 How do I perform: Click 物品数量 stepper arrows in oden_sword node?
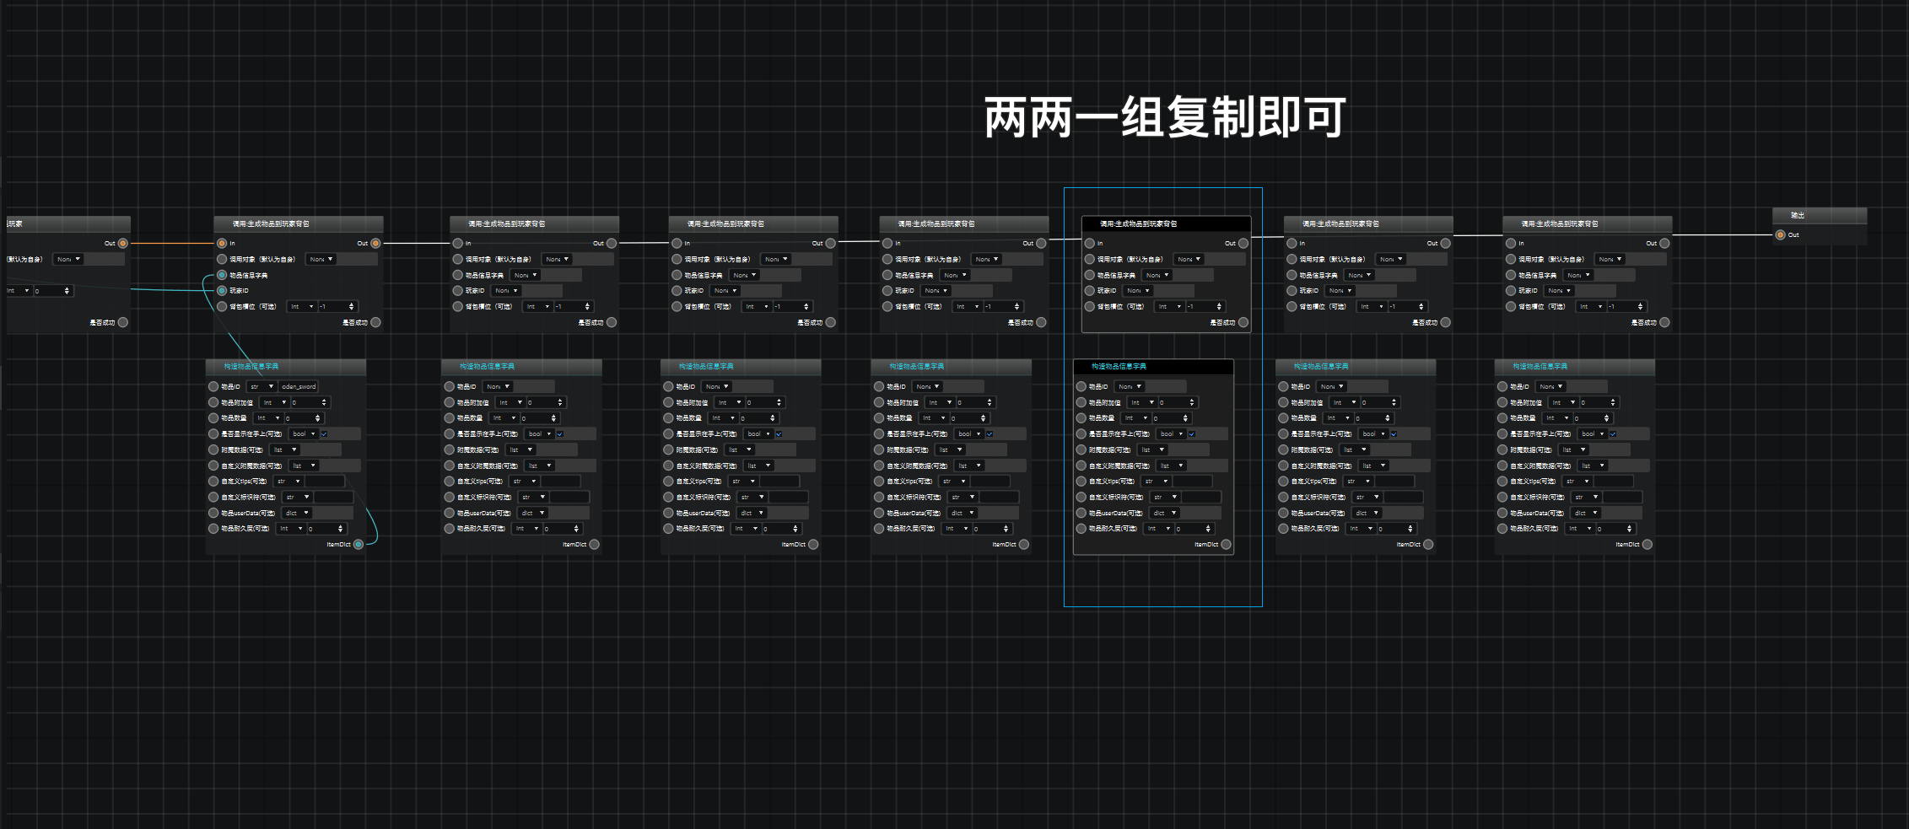pos(318,418)
